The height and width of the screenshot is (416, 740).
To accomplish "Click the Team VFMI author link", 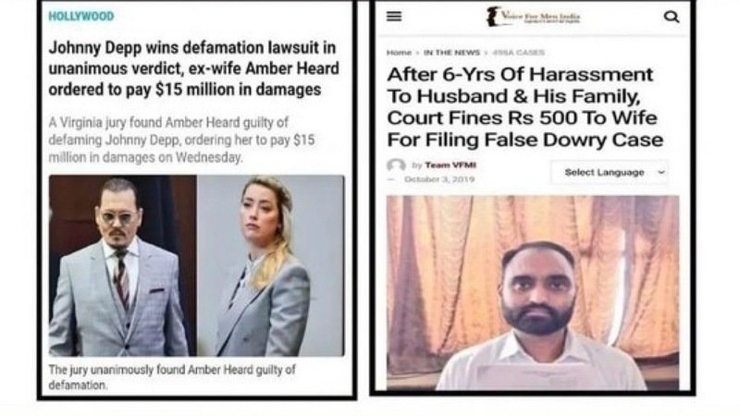I will (x=450, y=165).
